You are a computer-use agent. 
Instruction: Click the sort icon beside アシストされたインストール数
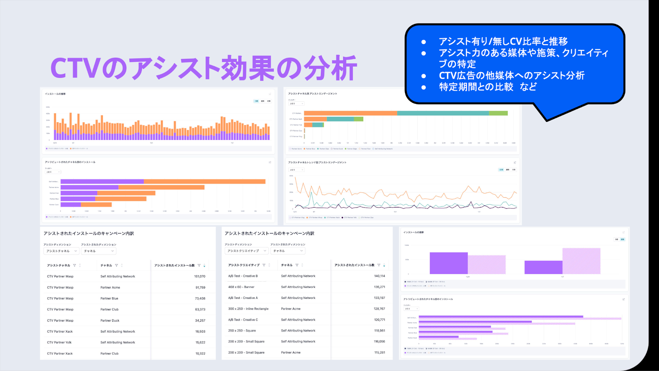[x=204, y=266]
